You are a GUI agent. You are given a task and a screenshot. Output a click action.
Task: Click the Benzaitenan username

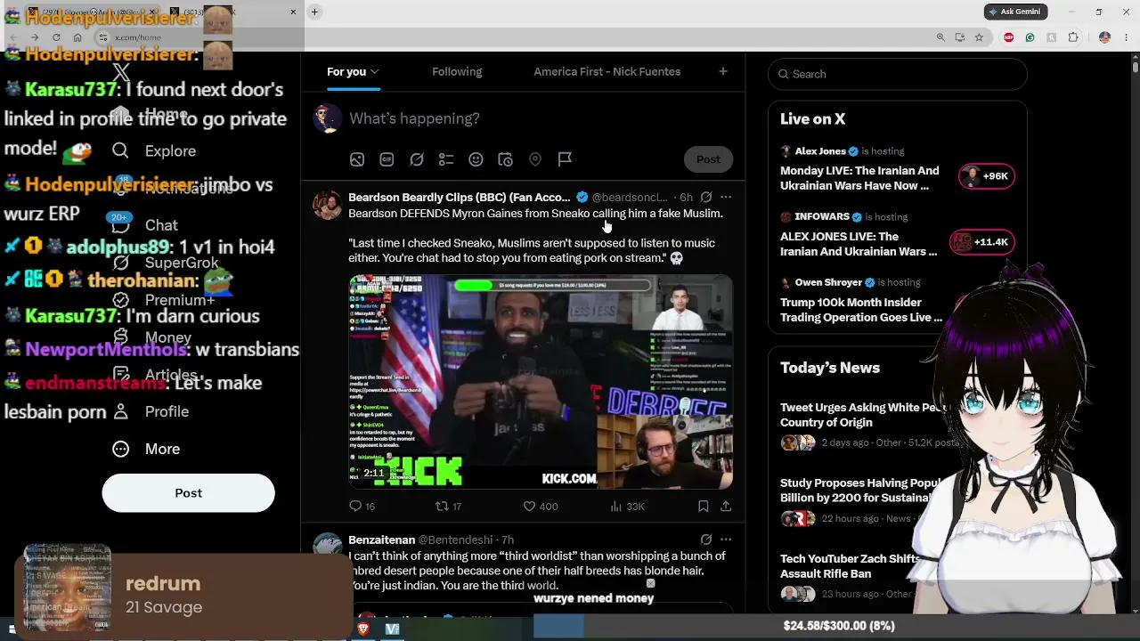381,540
